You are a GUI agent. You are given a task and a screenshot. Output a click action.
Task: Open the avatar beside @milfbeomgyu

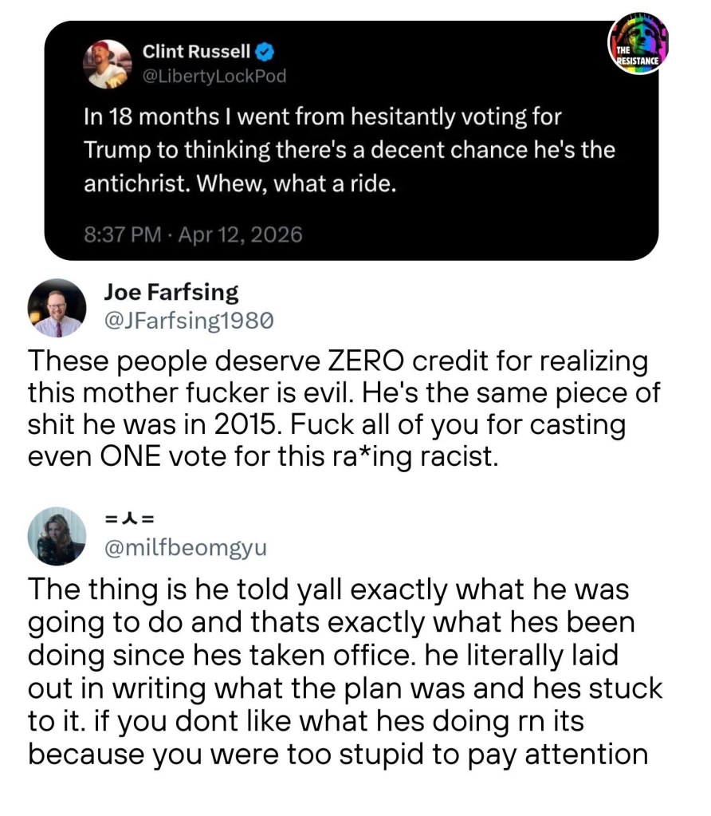pyautogui.click(x=57, y=536)
